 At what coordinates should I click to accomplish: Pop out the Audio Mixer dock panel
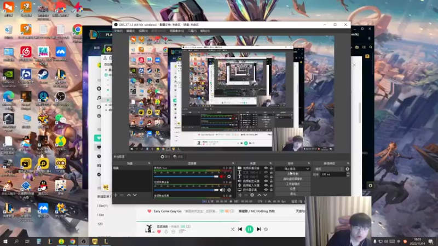(x=233, y=163)
